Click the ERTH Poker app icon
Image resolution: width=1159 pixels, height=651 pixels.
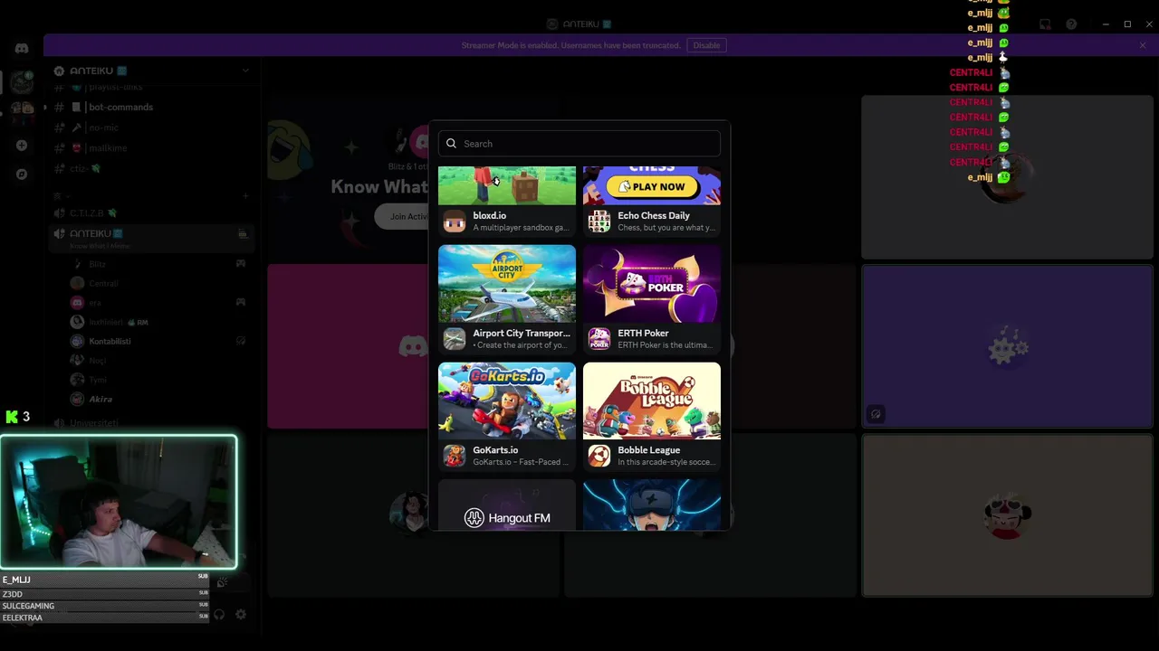click(x=599, y=338)
